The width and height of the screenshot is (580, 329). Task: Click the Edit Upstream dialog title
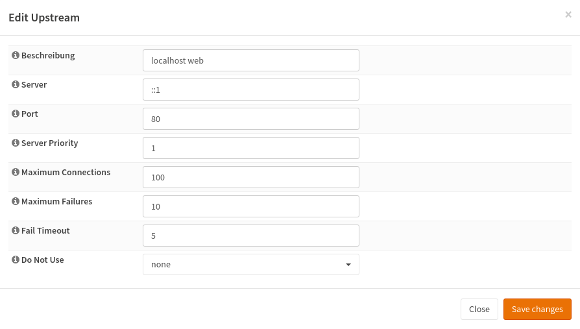[x=44, y=18]
